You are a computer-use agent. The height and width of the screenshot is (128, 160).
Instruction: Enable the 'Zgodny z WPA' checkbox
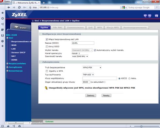(x=47, y=71)
